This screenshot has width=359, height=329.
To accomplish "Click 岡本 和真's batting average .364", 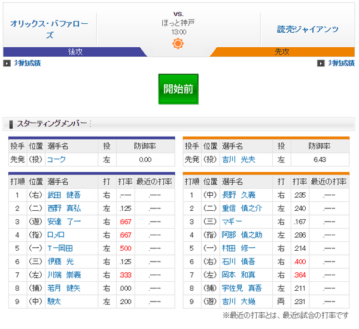I will tap(300, 275).
